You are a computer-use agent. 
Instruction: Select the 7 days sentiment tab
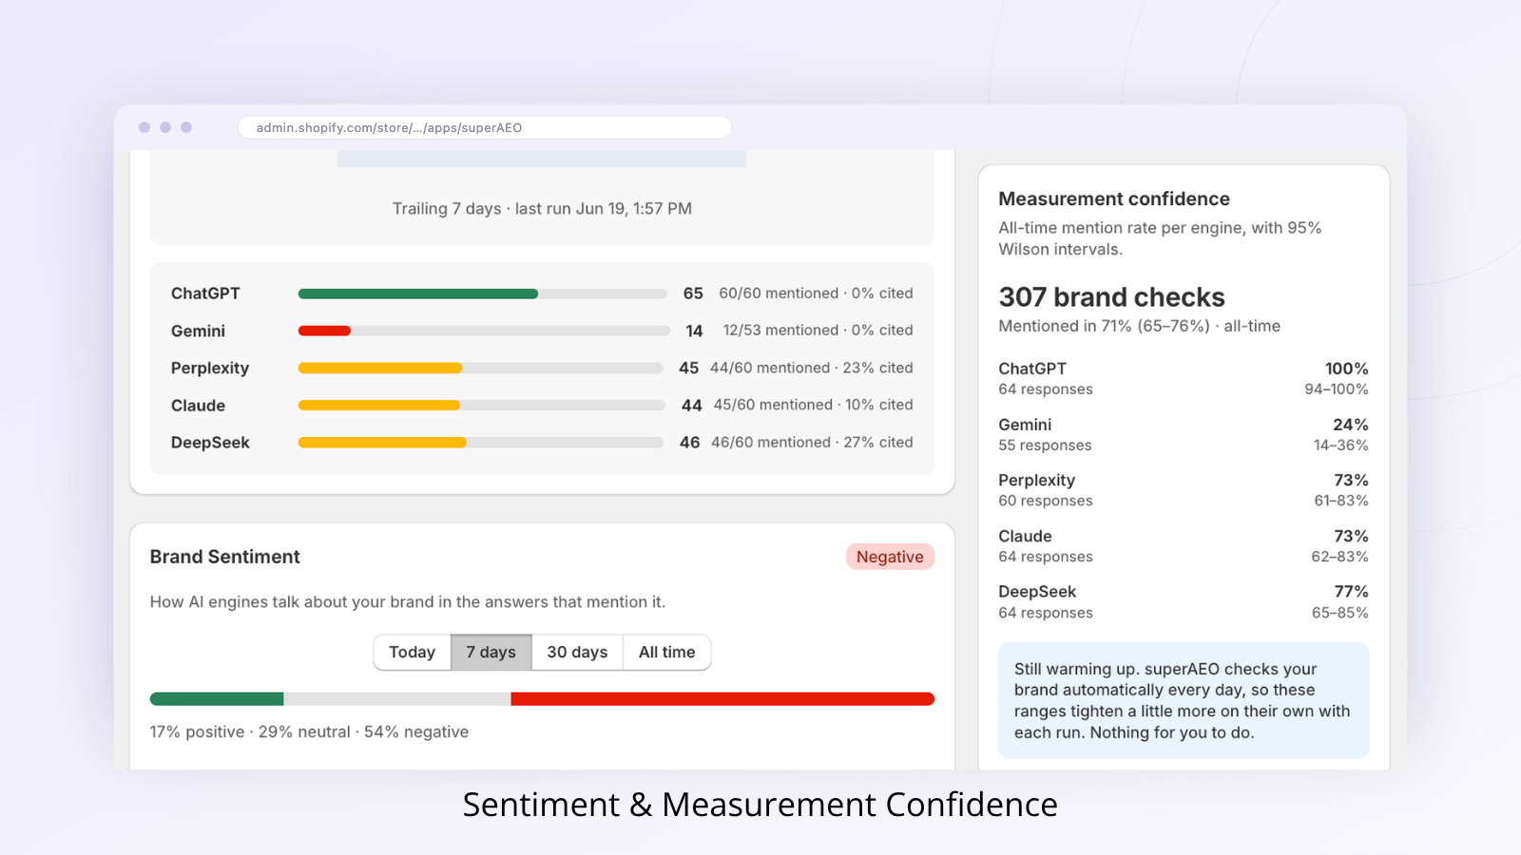coord(491,653)
